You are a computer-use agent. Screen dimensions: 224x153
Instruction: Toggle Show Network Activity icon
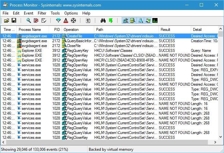[140, 21]
